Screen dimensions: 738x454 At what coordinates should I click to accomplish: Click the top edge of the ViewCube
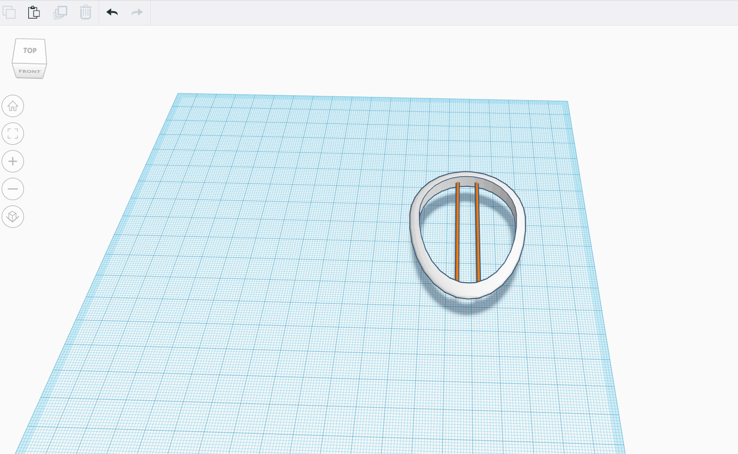pyautogui.click(x=29, y=40)
